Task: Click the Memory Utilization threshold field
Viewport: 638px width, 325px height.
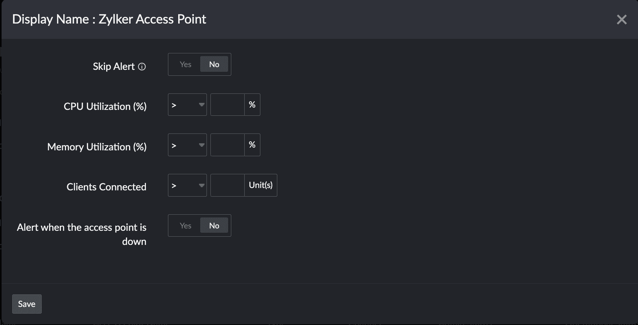Action: click(227, 145)
